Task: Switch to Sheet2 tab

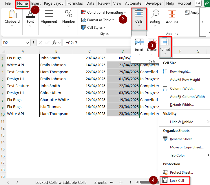Action: tap(101, 182)
